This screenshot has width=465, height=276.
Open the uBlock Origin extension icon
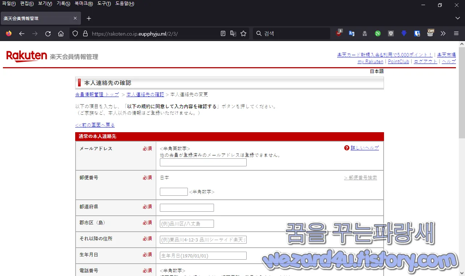point(339,33)
